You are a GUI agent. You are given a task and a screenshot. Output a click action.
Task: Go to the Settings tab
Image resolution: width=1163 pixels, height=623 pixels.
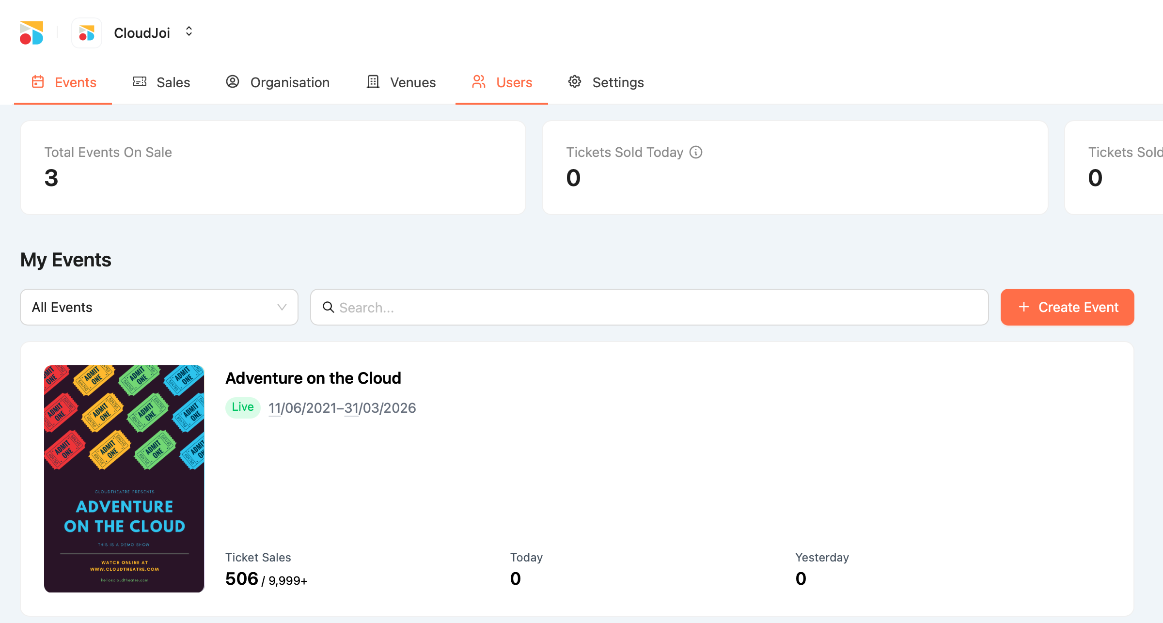pos(618,82)
